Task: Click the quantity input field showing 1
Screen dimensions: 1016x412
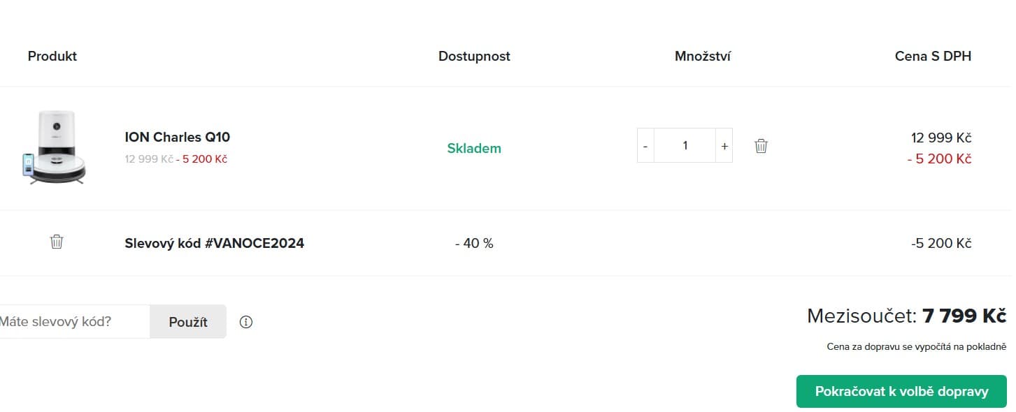Action: 685,145
